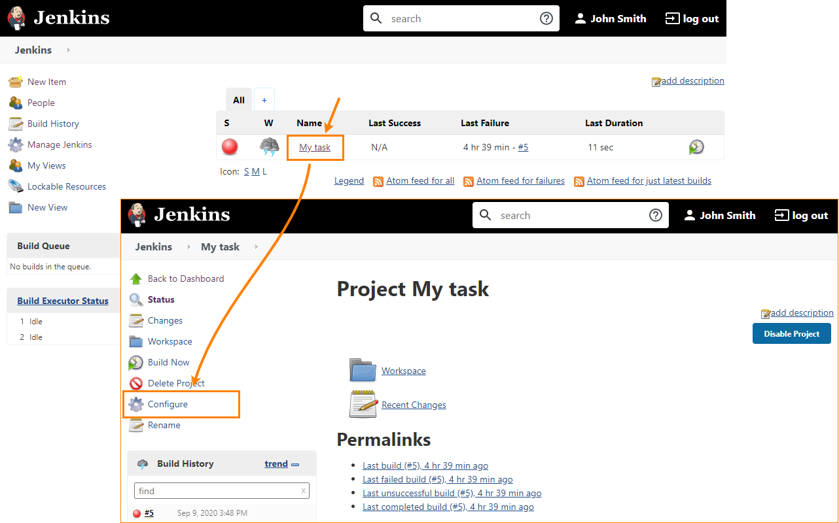Click John Smith link on project page
This screenshot has height=523, width=839.
click(x=728, y=215)
